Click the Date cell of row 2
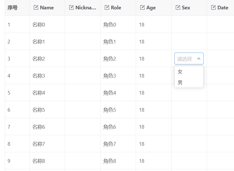 (221, 41)
